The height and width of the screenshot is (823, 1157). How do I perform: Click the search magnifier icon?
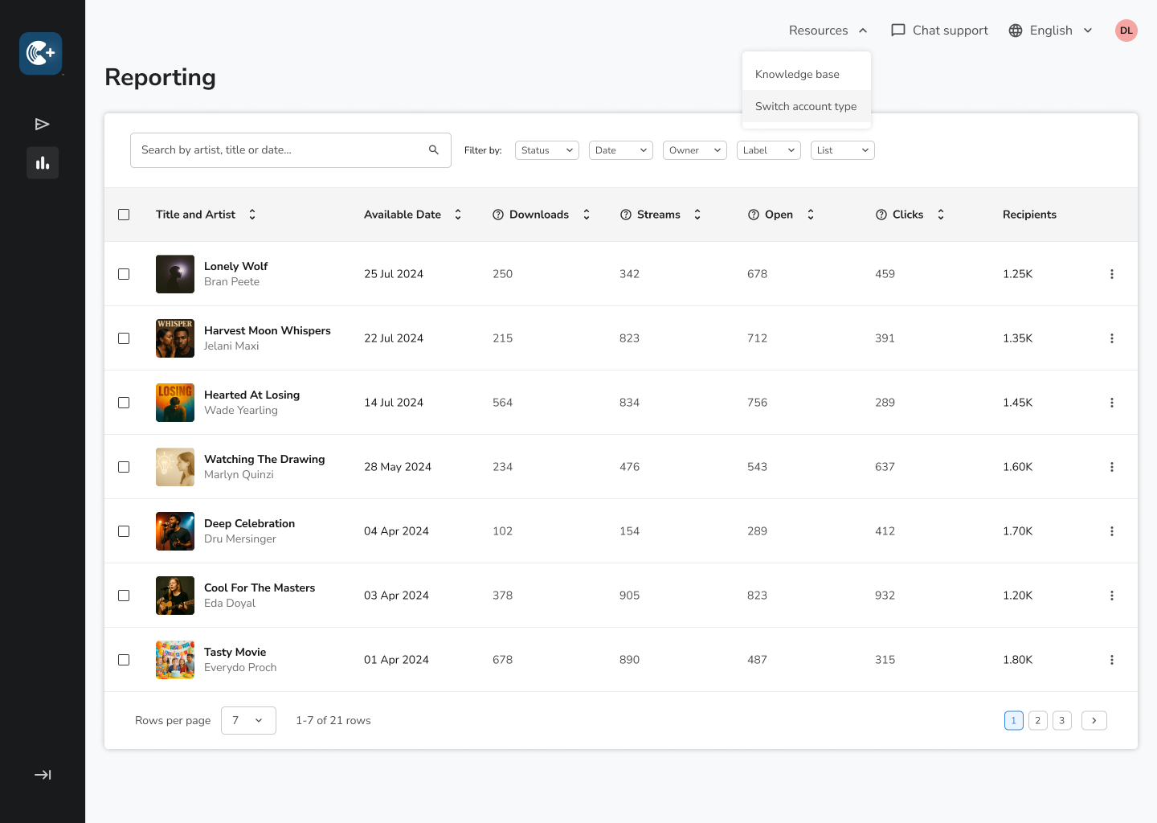pos(434,150)
